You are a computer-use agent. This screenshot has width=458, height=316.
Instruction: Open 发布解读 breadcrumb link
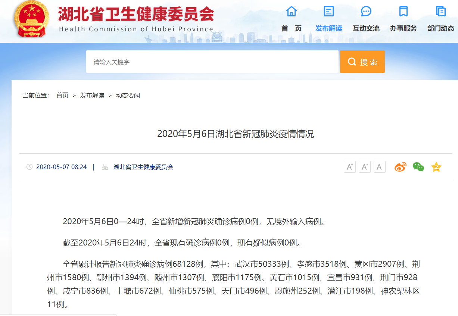point(92,96)
